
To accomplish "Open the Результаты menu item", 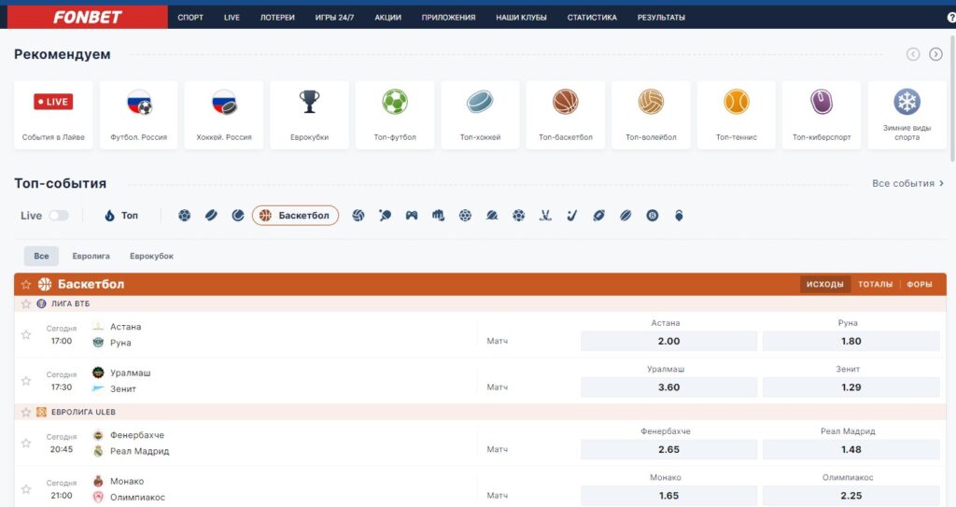I will click(x=661, y=17).
